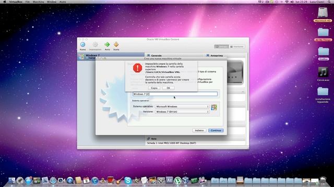Image resolution: width=334 pixels, height=187 pixels.
Task: Open the Apple menu
Action: point(4,2)
